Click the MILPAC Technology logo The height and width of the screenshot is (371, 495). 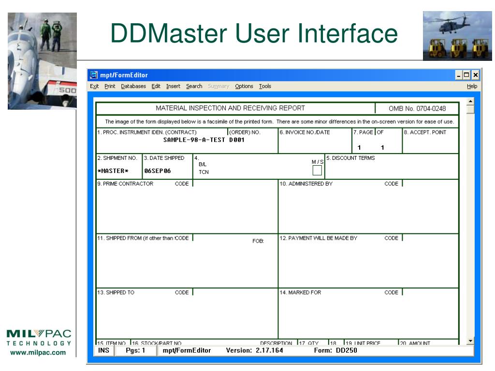coord(39,338)
